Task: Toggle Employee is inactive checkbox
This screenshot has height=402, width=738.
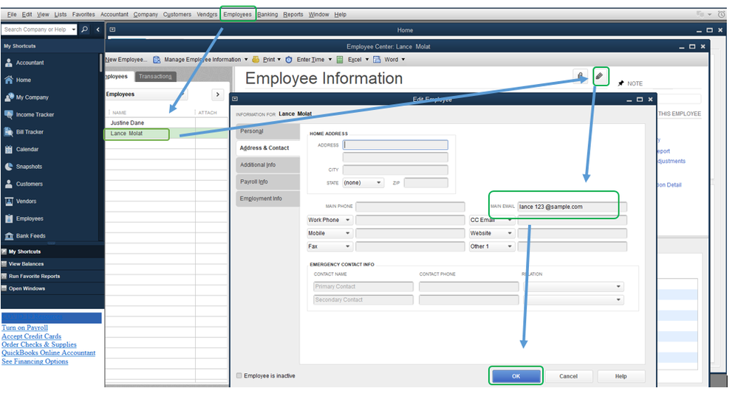Action: point(239,375)
